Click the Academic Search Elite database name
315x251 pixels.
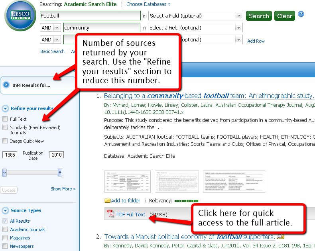coord(90,4)
